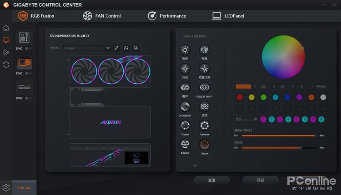This screenshot has height=195, width=341.
Task: Choose the red color swatch
Action: [x=240, y=97]
